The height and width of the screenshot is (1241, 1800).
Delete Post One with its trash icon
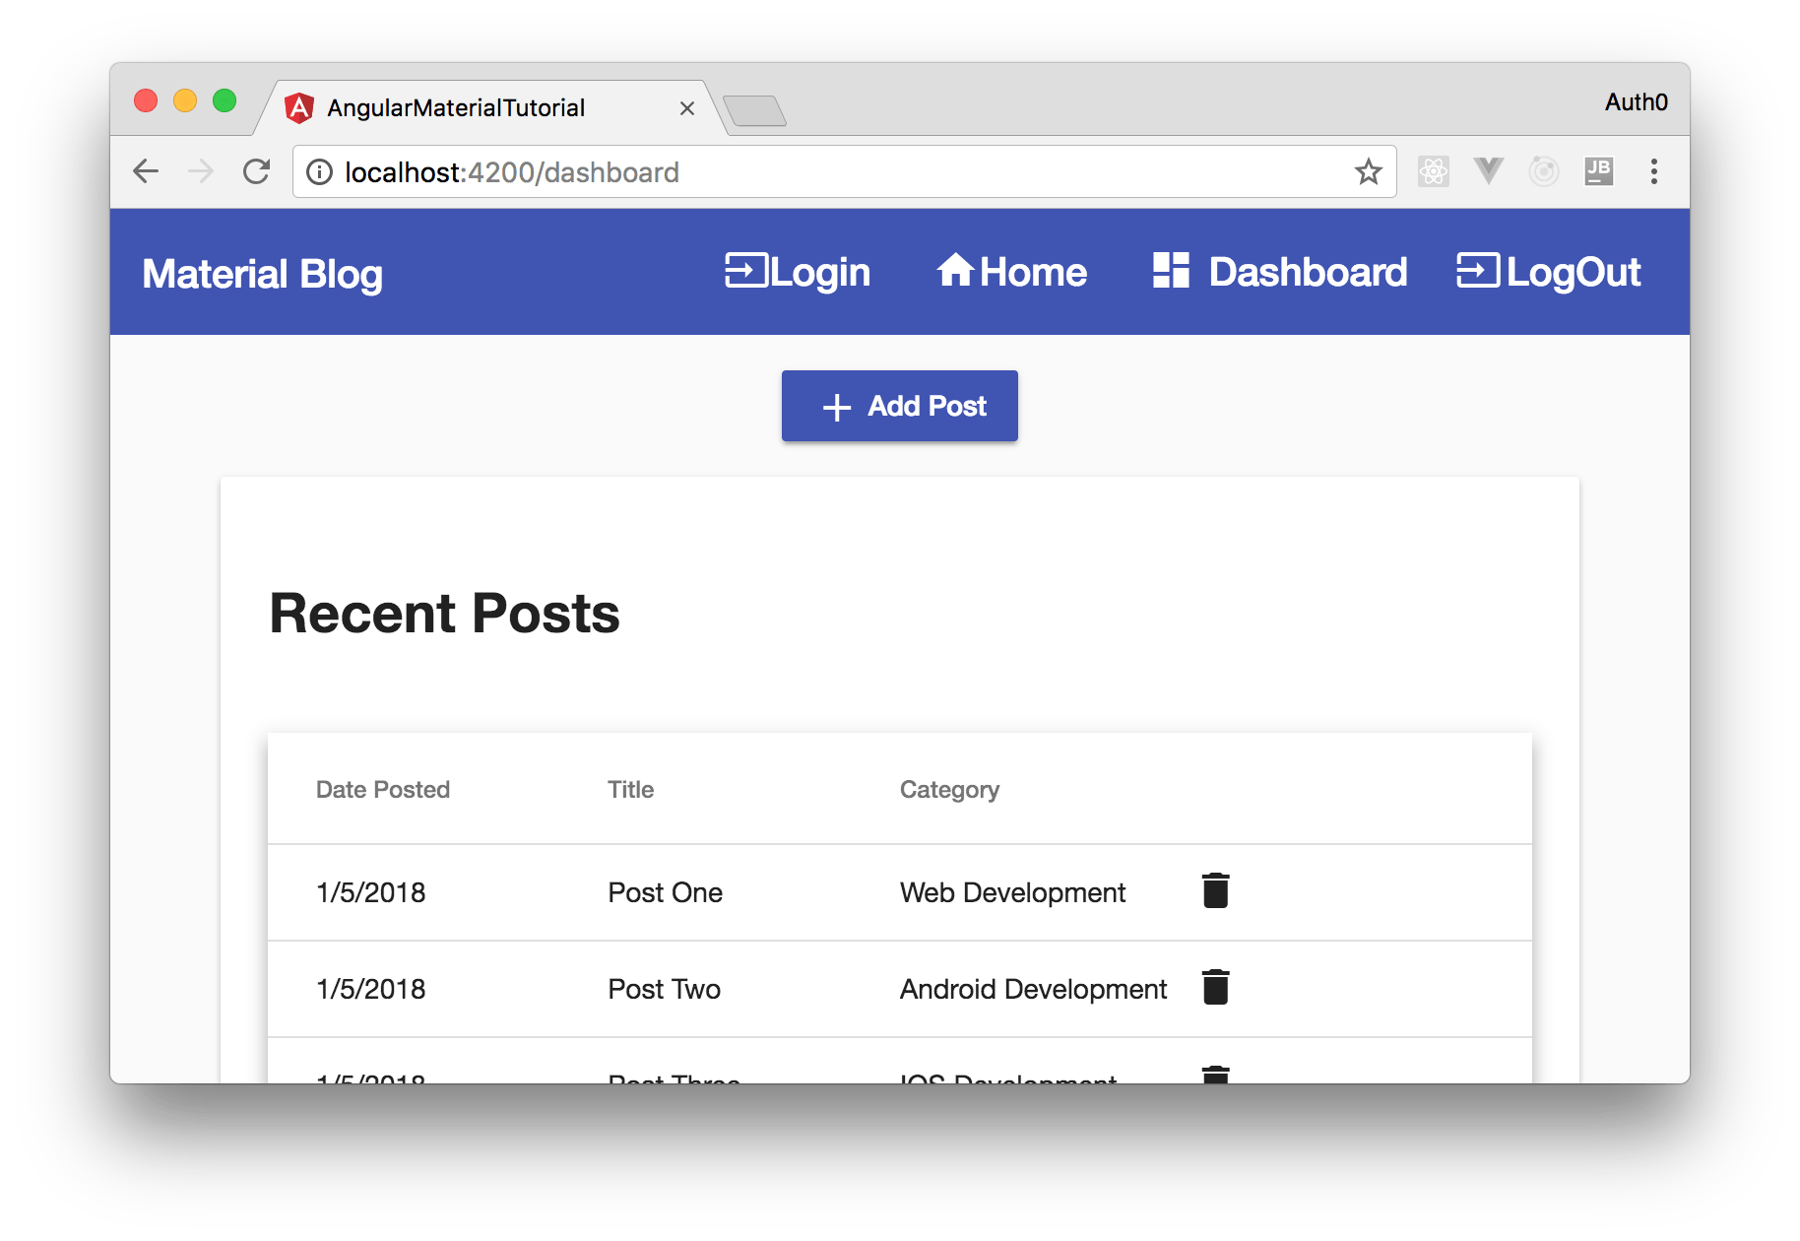pos(1215,890)
